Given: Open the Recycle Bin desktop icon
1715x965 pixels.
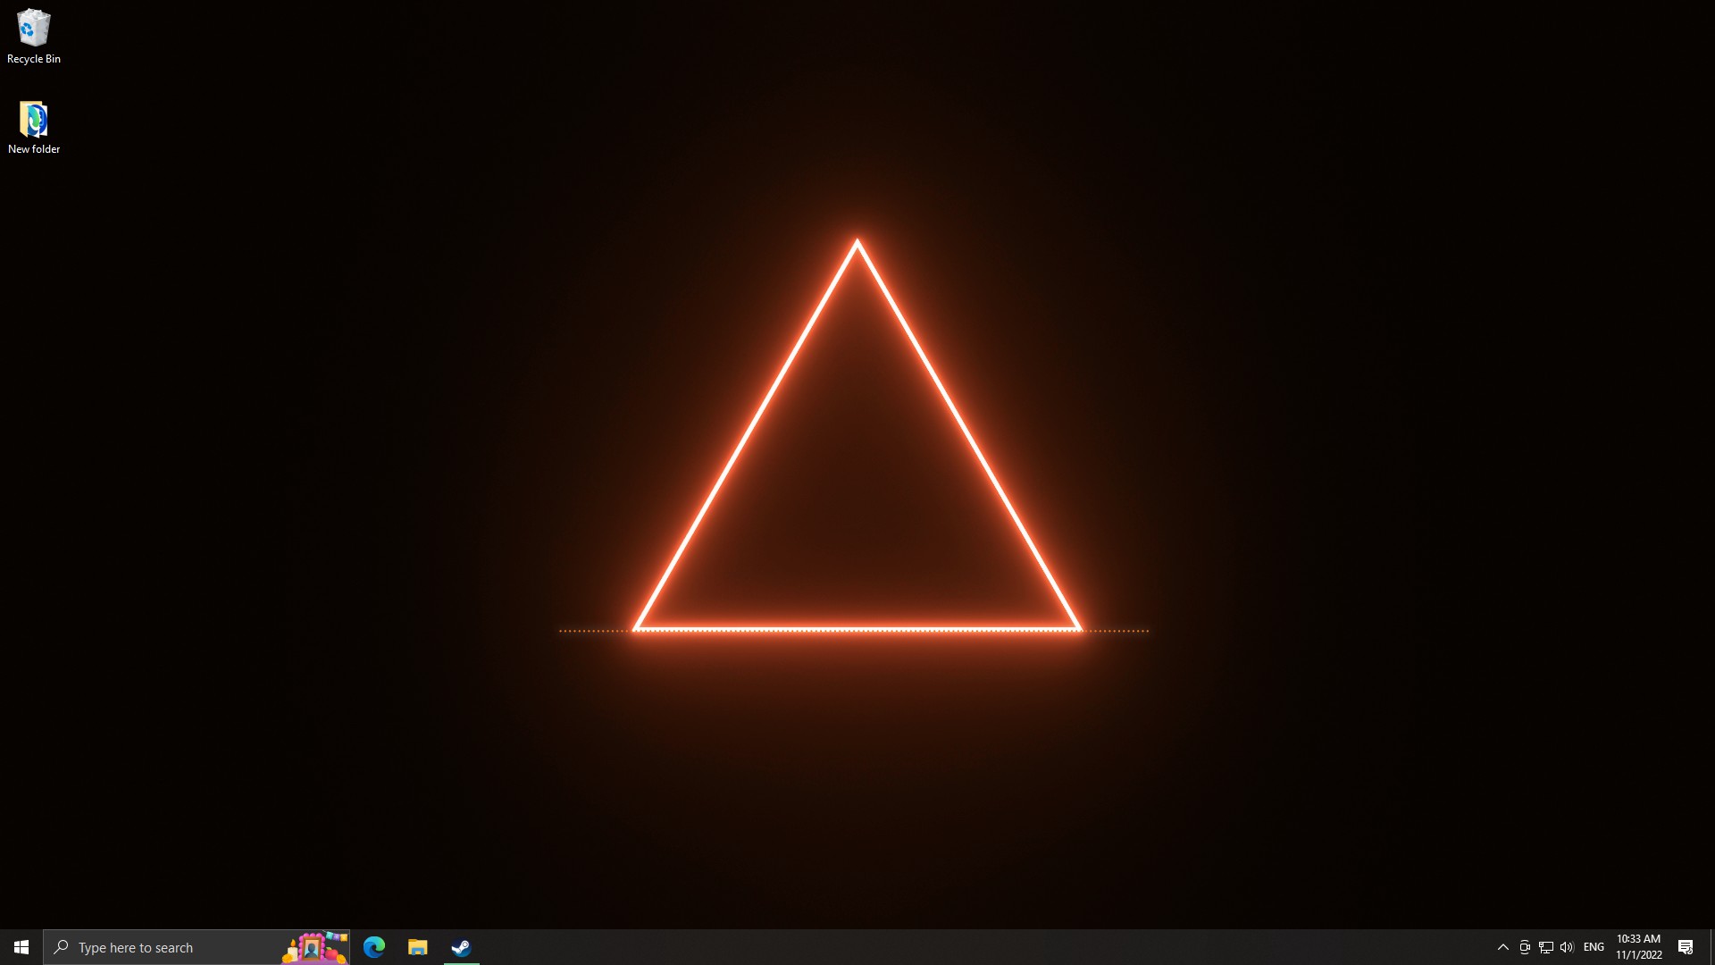Looking at the screenshot, I should (x=33, y=29).
